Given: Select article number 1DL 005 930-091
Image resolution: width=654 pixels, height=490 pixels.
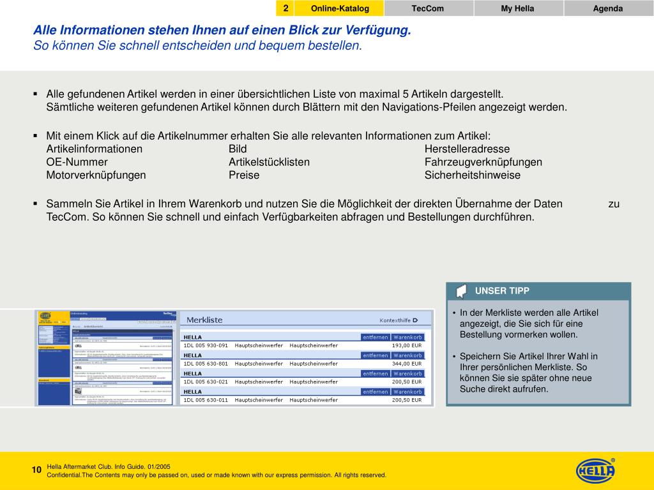Looking at the screenshot, I should coord(206,345).
